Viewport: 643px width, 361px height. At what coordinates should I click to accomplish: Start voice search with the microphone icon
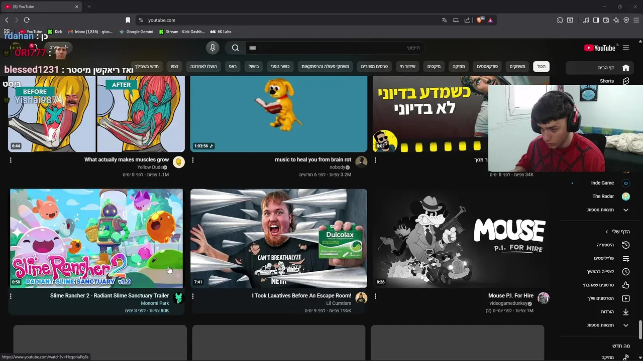pyautogui.click(x=212, y=48)
